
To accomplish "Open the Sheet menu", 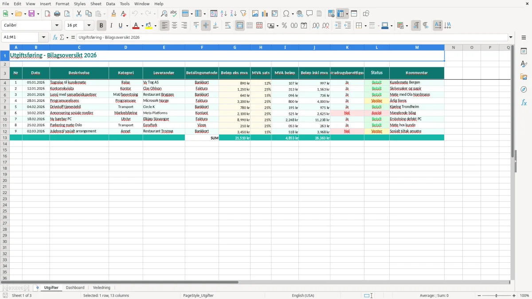I will (96, 4).
